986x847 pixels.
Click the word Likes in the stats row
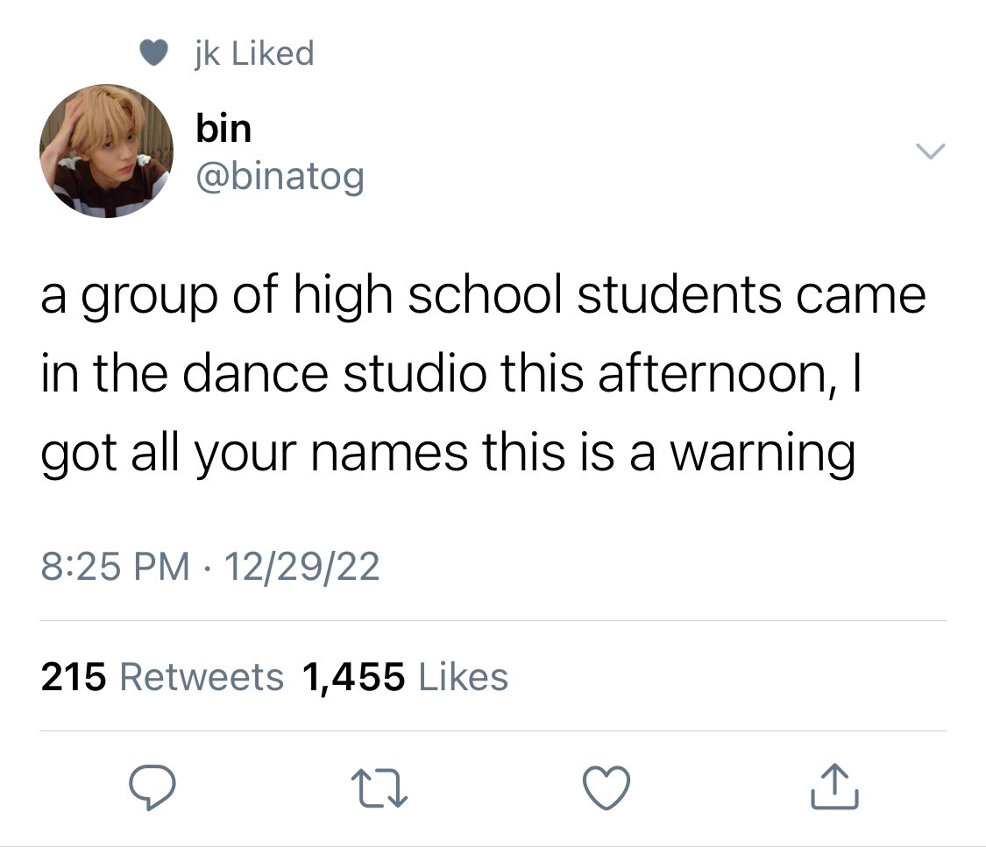[463, 677]
